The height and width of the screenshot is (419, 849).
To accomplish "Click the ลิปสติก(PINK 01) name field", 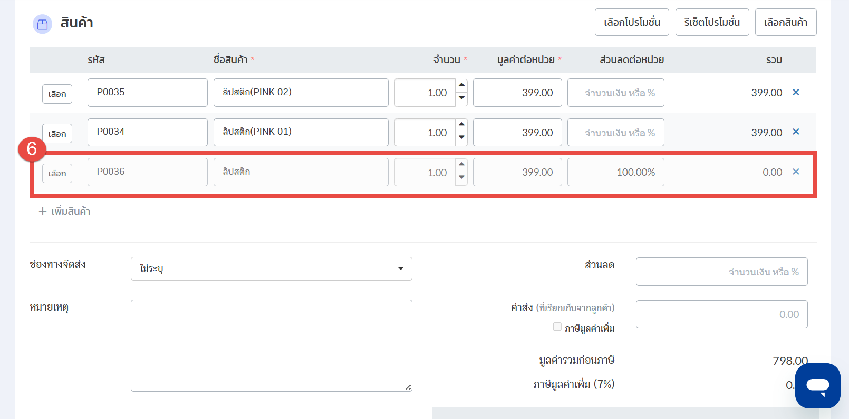I will tap(301, 132).
